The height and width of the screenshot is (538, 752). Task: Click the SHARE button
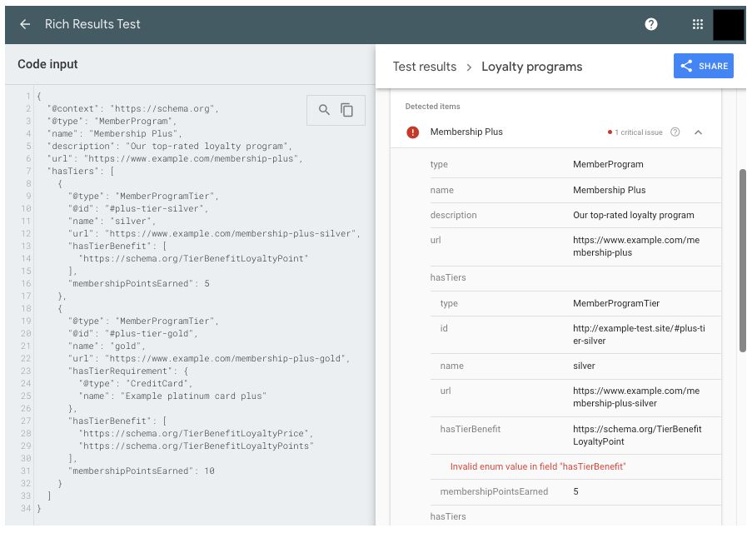(x=703, y=66)
